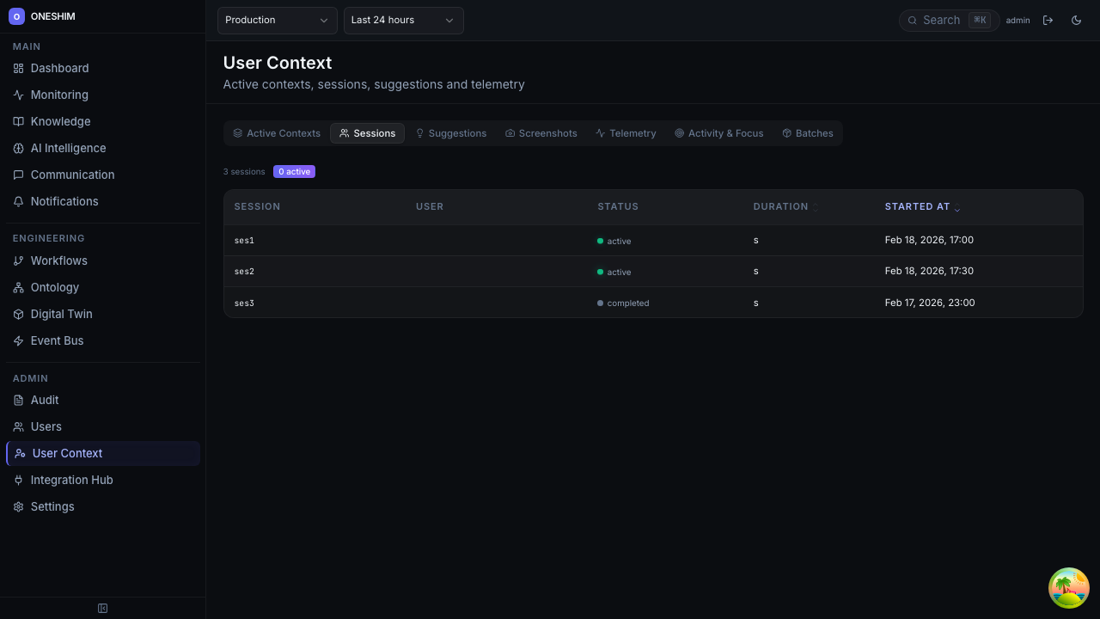Click the Batches tab cube icon
Image resolution: width=1100 pixels, height=619 pixels.
(x=786, y=133)
